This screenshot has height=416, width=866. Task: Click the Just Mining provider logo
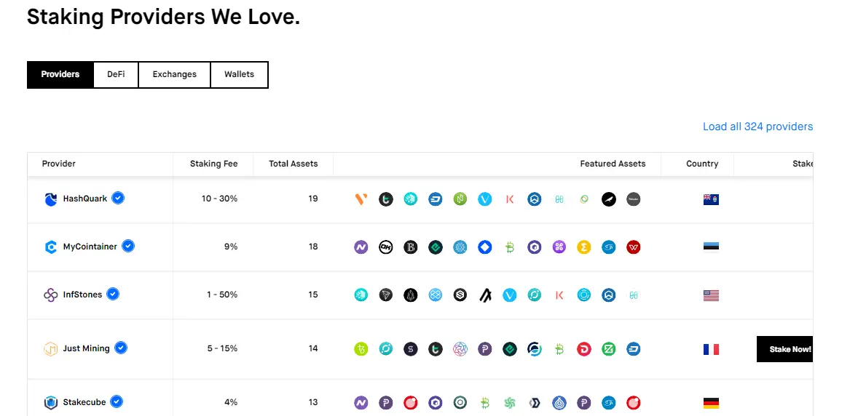[51, 348]
